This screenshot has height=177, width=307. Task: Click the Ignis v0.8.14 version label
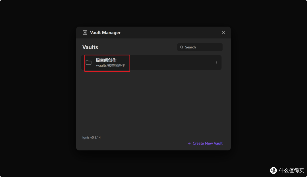[x=92, y=137]
